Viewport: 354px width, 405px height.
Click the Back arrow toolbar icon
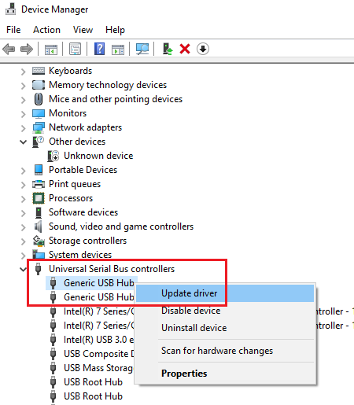click(x=9, y=50)
